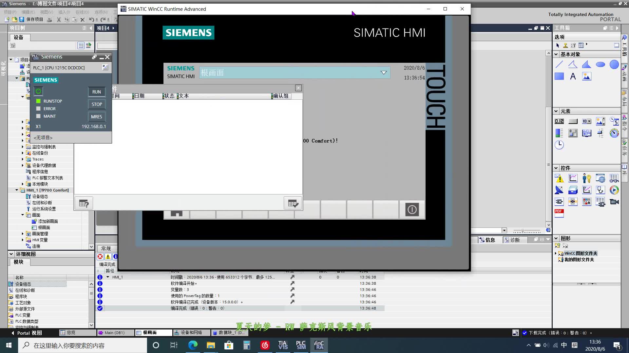Click the MRES button in PLCSIM

(x=97, y=117)
